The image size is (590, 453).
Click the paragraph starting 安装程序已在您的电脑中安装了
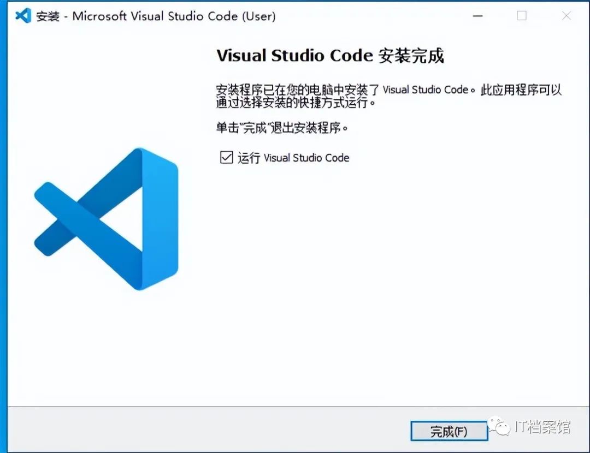pyautogui.click(x=389, y=96)
